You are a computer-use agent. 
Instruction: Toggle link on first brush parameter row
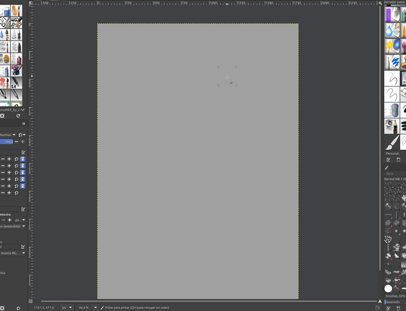[x=22, y=159]
